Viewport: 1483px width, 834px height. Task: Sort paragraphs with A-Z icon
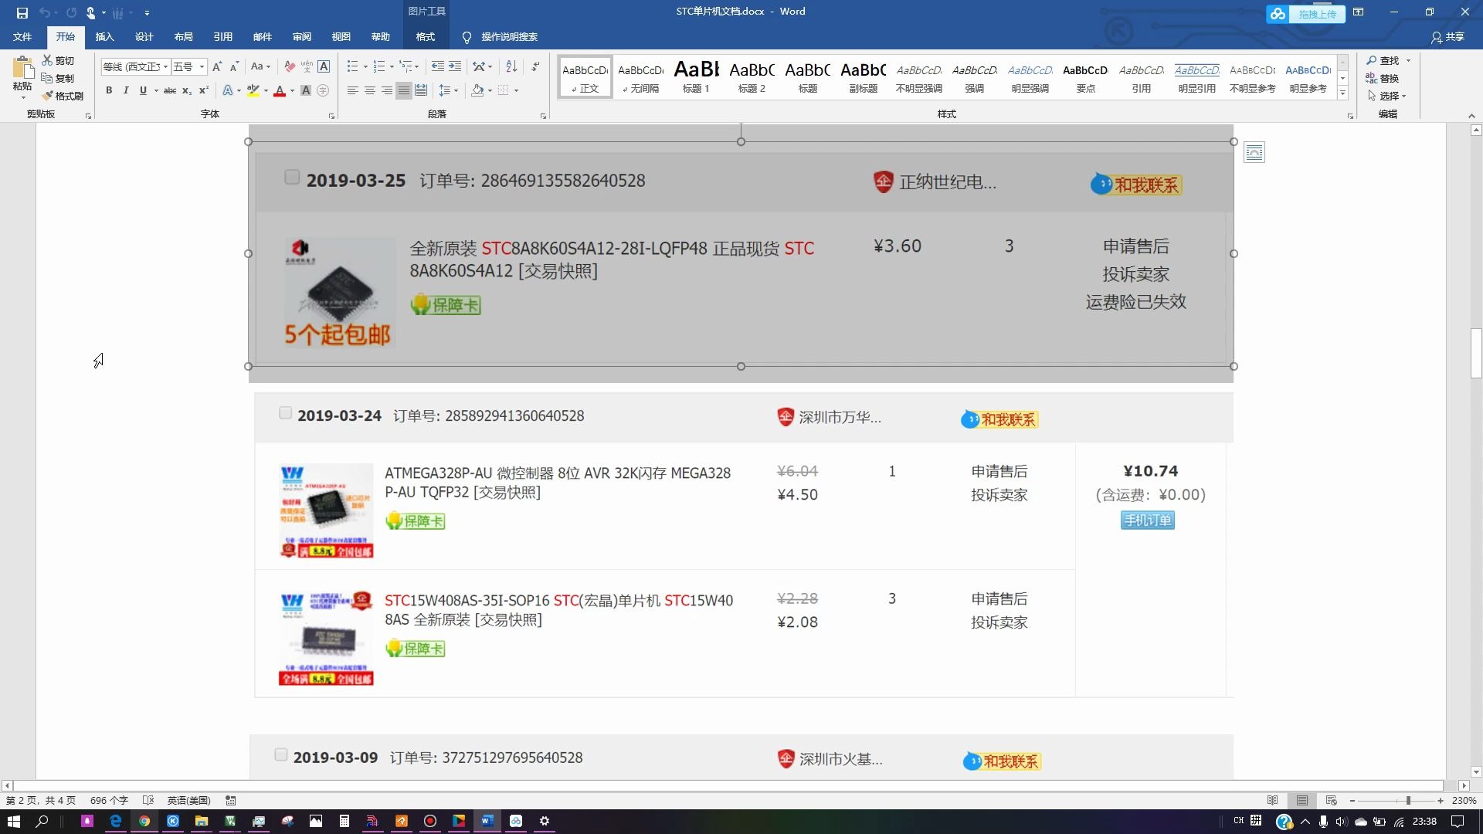coord(511,66)
